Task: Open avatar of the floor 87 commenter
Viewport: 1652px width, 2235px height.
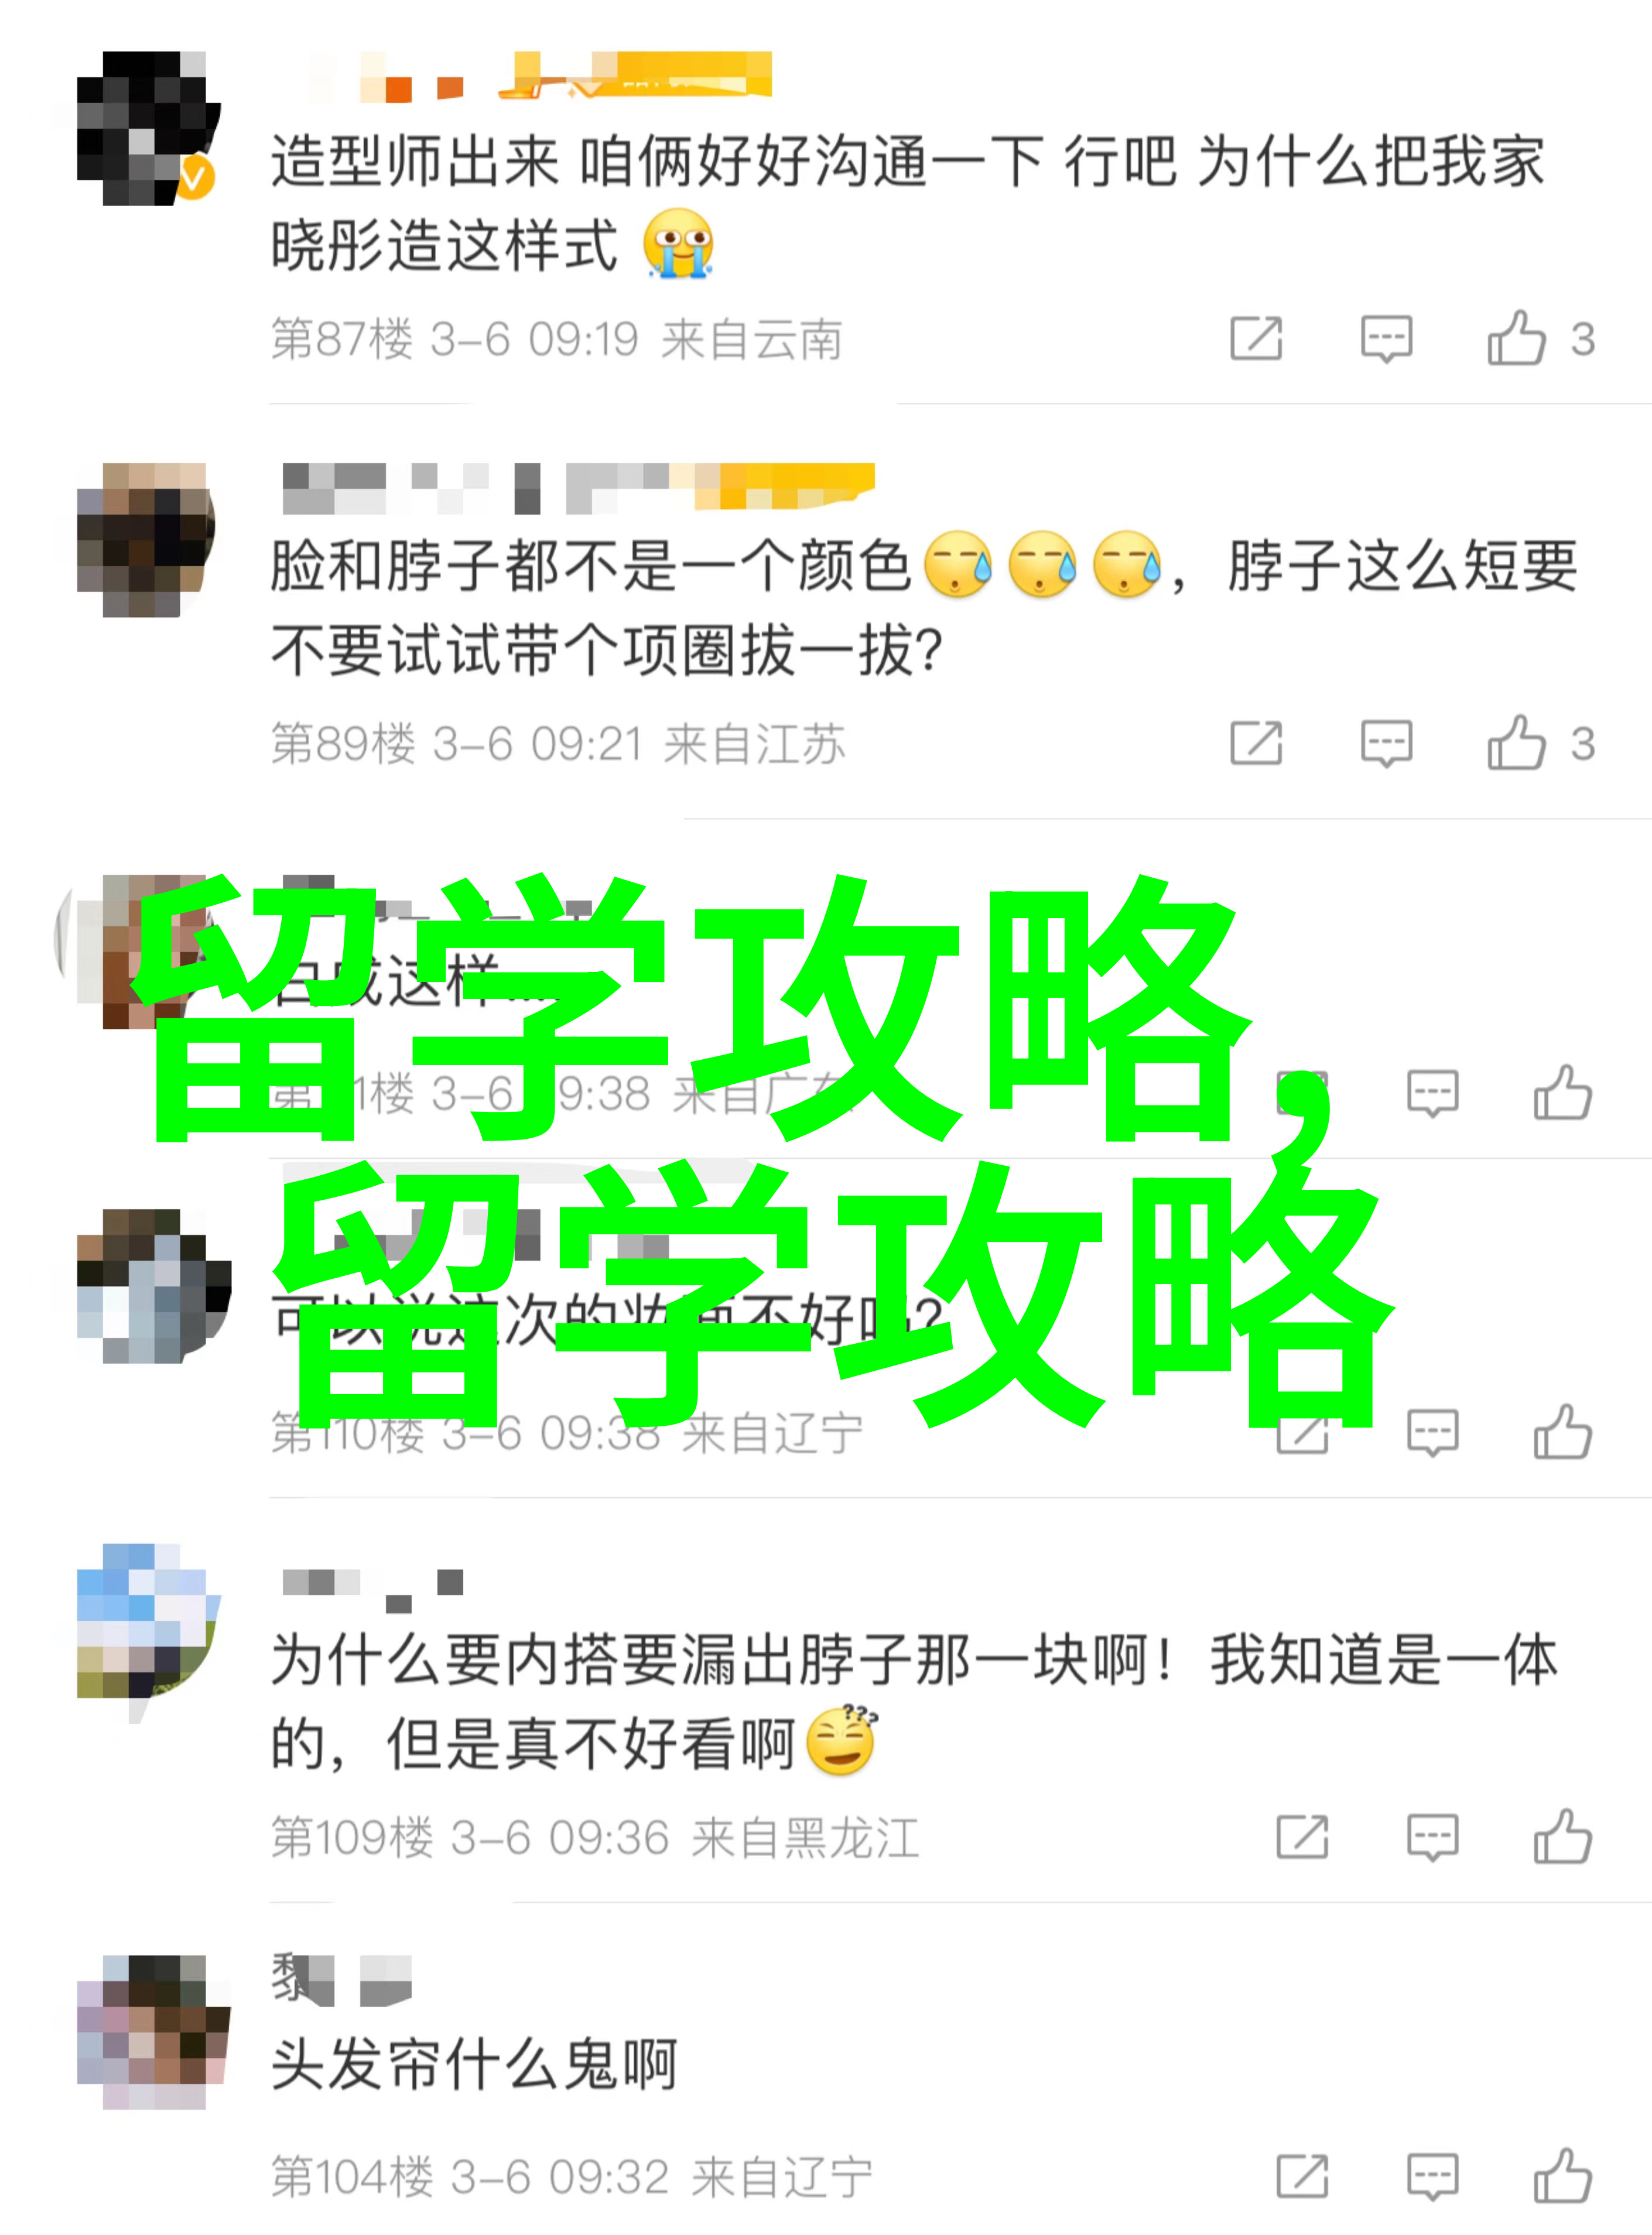Action: pyautogui.click(x=148, y=128)
